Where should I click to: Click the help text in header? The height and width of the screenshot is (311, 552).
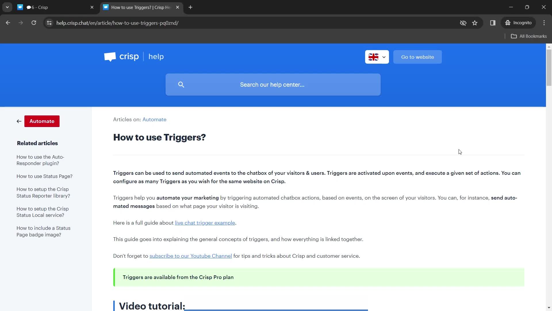pyautogui.click(x=156, y=57)
